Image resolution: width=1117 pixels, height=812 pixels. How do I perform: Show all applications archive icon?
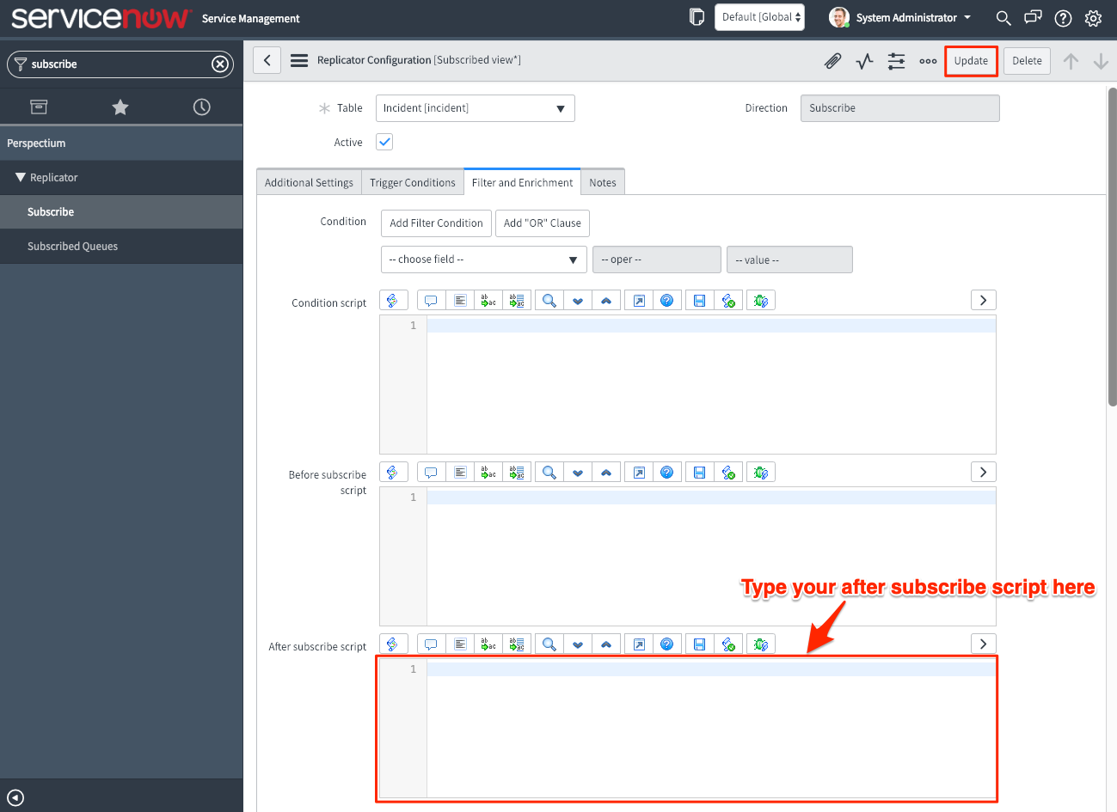[39, 107]
